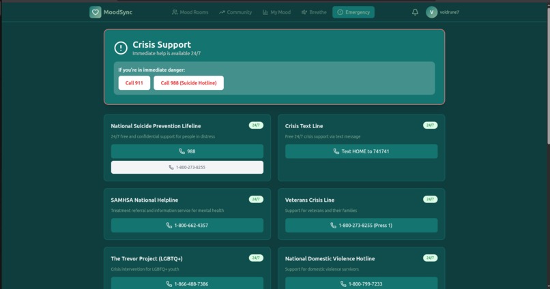Click the Call 911 button

pos(134,83)
